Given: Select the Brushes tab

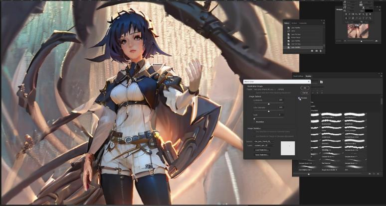Looking at the screenshot, I should [x=309, y=76].
